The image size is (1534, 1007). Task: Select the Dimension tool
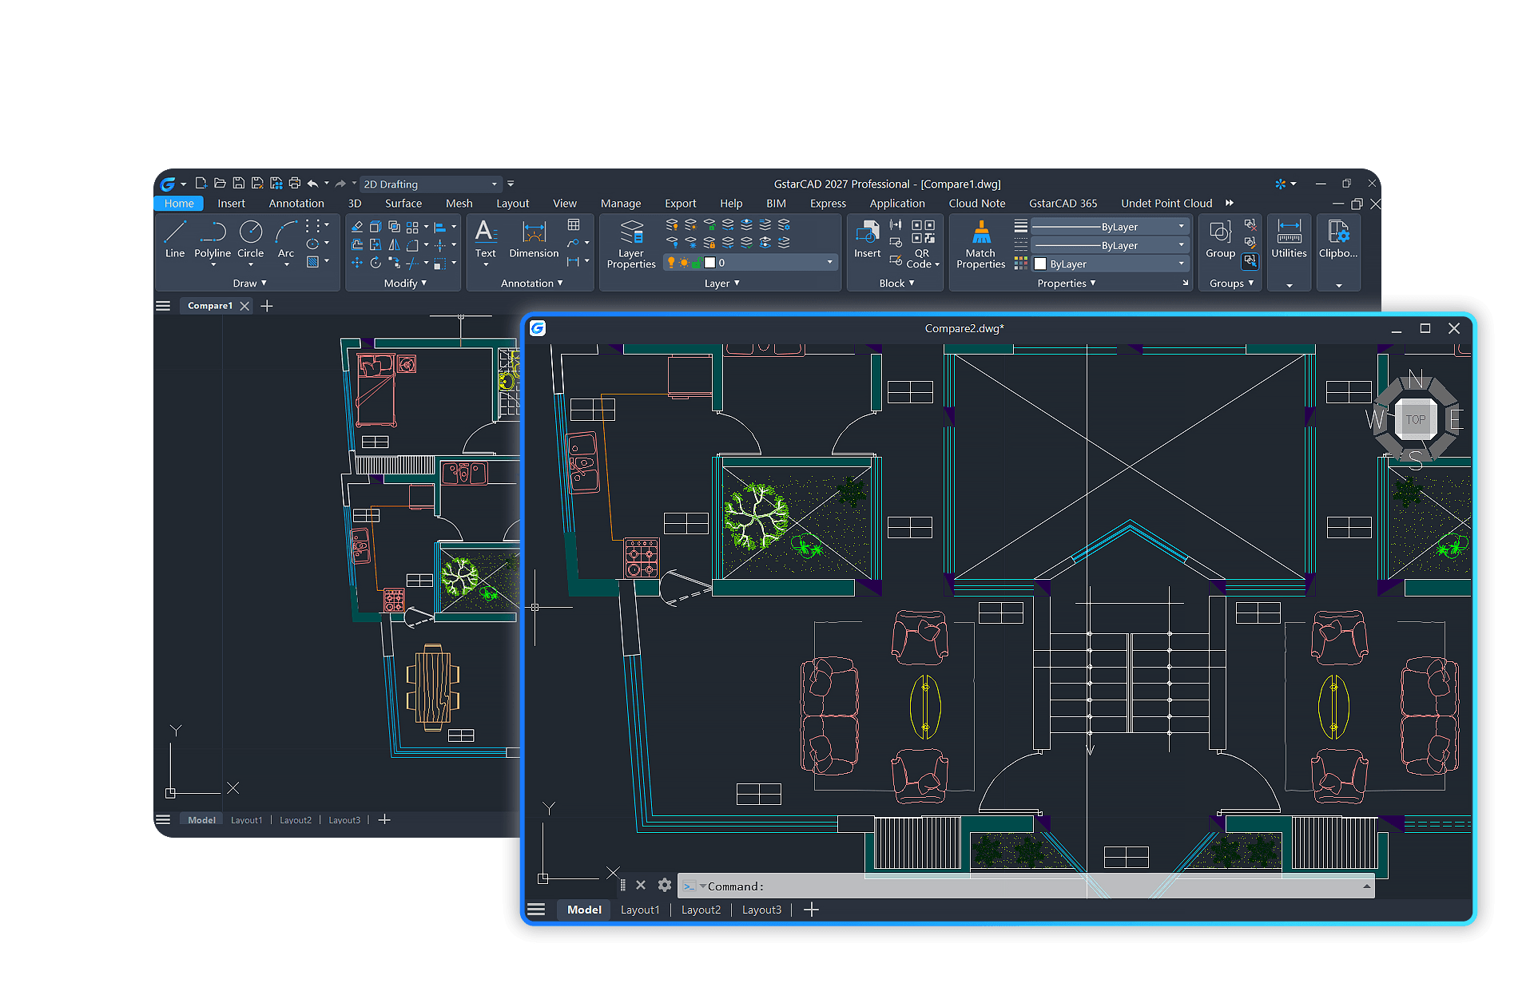(534, 240)
